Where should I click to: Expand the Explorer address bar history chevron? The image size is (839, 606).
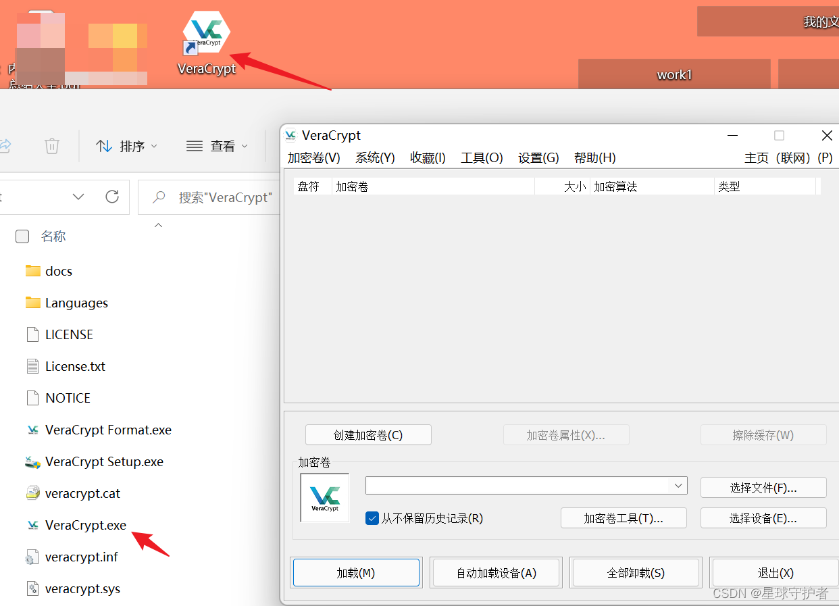pyautogui.click(x=78, y=197)
